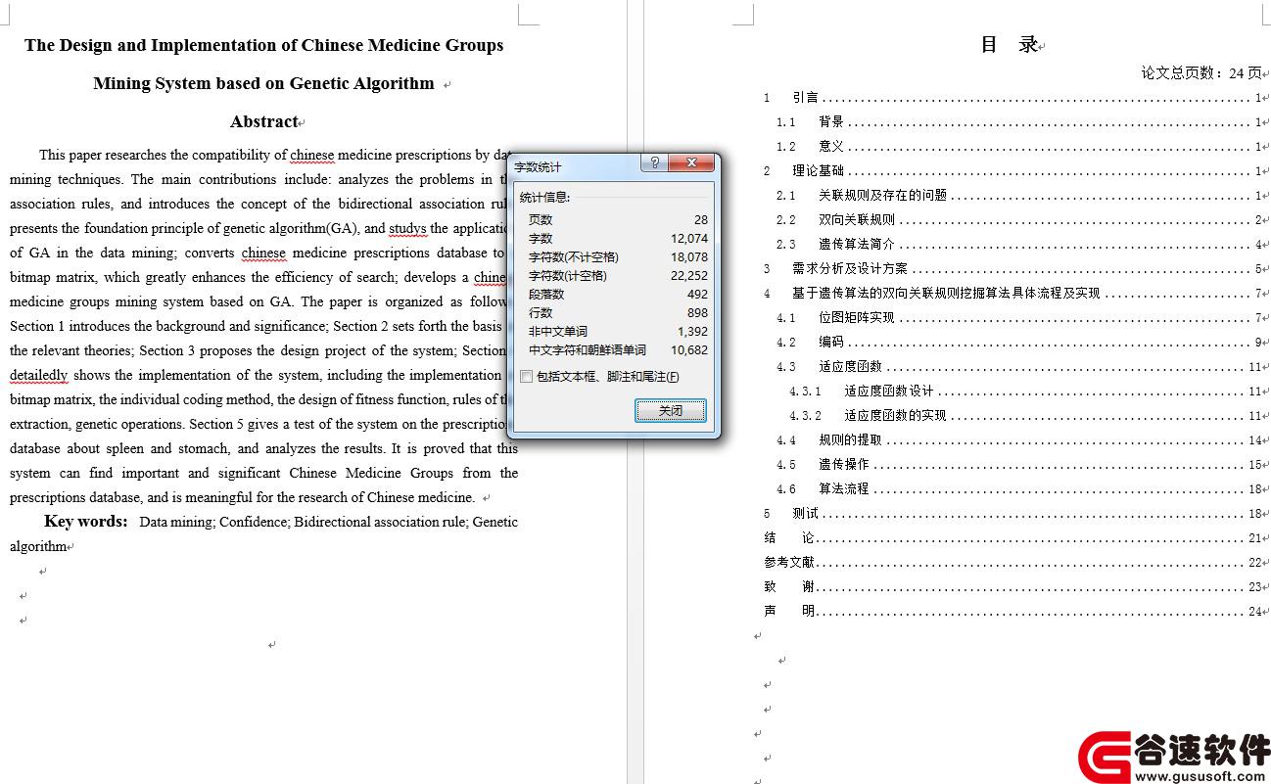Click the misspelled word studys
This screenshot has width=1271, height=784.
pos(407,229)
